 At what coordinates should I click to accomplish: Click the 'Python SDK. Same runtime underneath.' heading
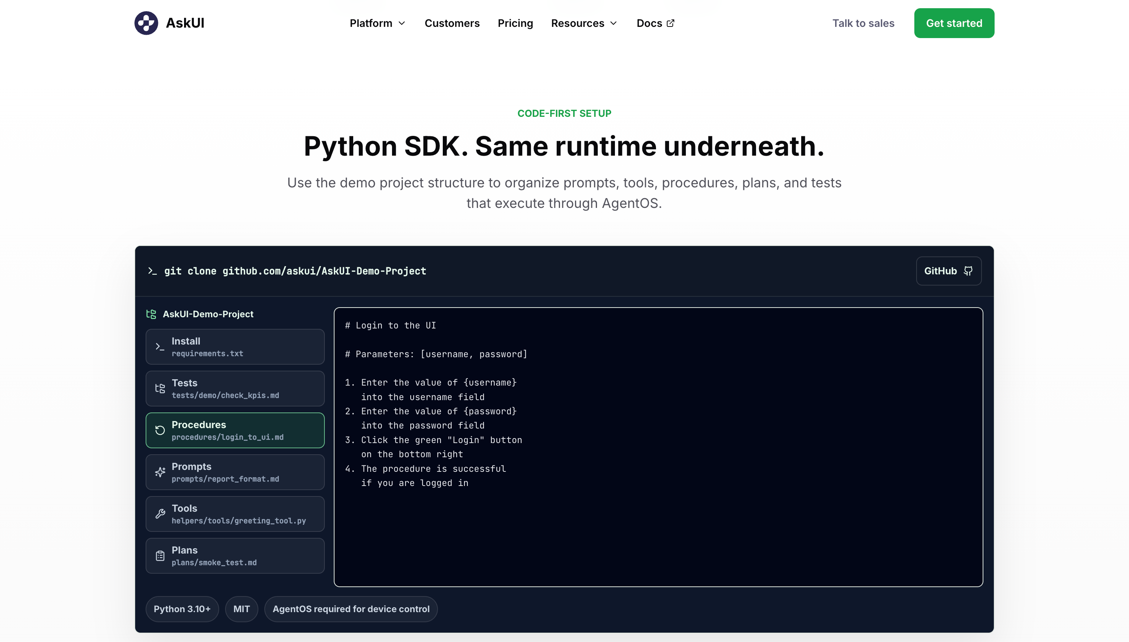tap(564, 146)
